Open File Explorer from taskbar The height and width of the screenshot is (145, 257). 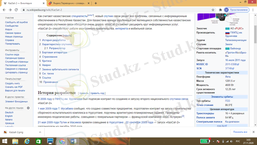click(15, 141)
